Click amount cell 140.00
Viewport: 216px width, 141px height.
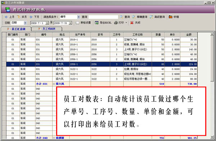point(189,49)
